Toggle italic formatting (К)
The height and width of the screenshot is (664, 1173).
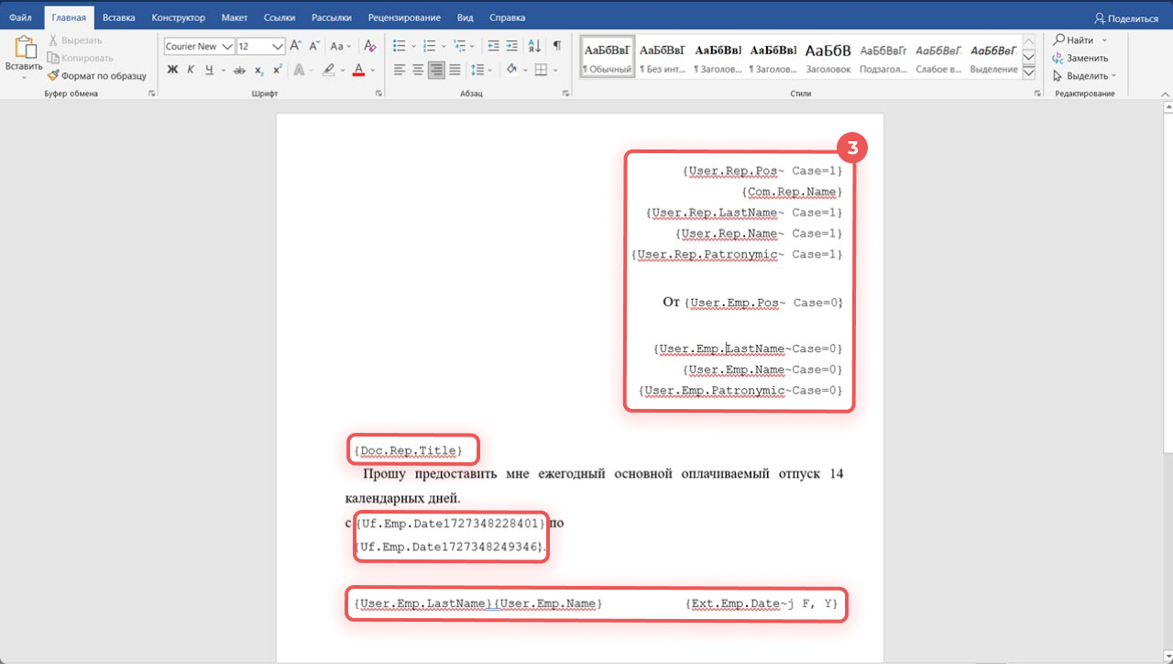(x=190, y=70)
